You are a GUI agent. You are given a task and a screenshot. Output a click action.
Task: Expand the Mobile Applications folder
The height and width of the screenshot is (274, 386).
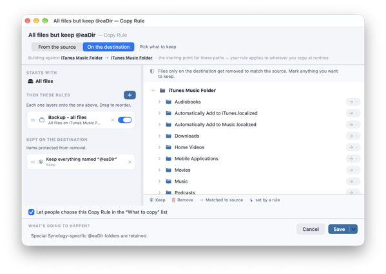click(x=159, y=159)
